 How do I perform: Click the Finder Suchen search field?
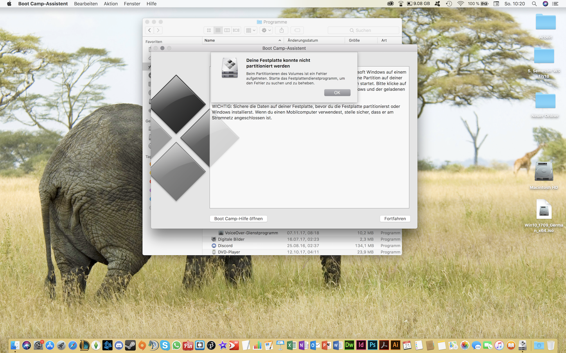[x=363, y=30]
